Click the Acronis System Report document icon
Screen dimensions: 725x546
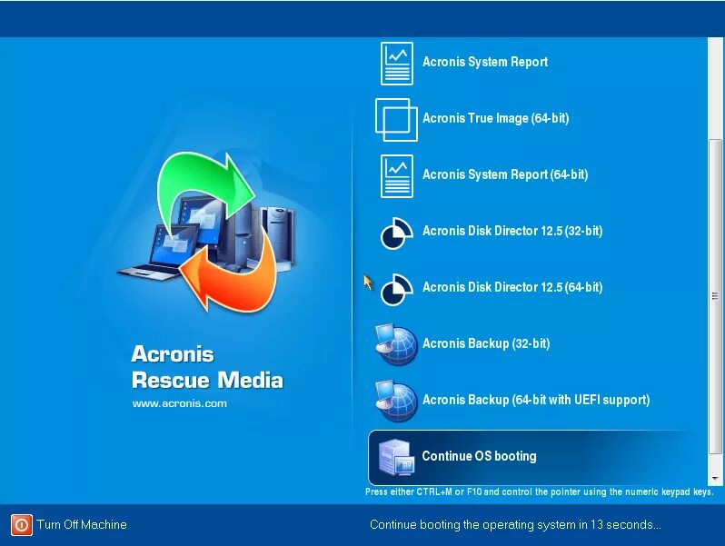click(397, 64)
